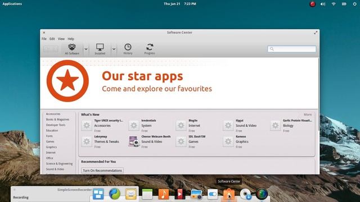Open the Wi-Fi network indicator
Screen dimensions: 360x202
[x=334, y=4]
